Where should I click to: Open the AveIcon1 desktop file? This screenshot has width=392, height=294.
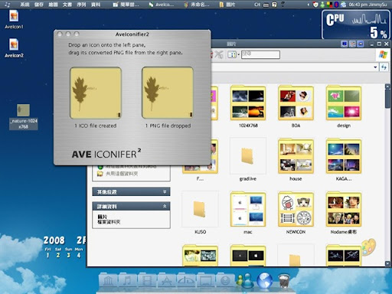14,19
